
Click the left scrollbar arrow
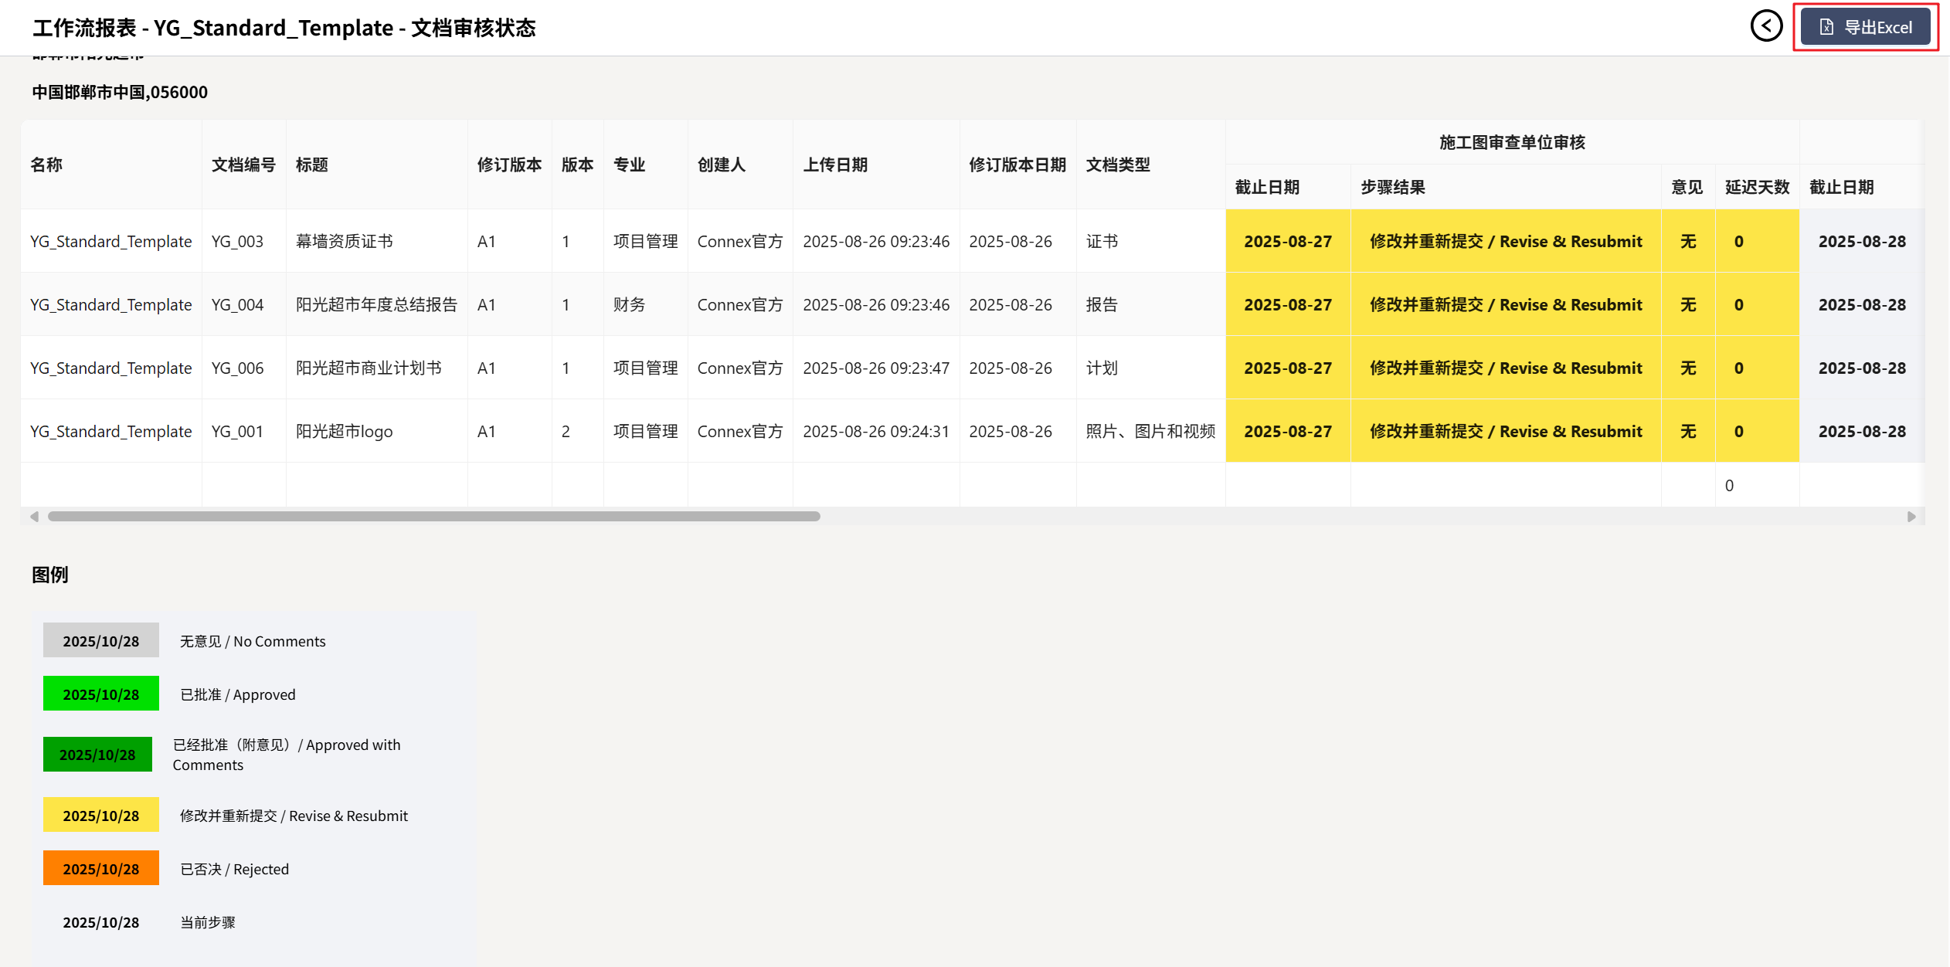[34, 516]
